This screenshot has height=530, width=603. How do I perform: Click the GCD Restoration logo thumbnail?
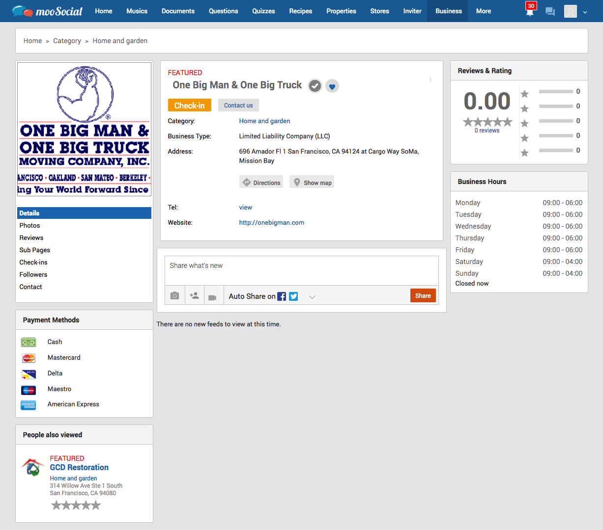tap(33, 467)
